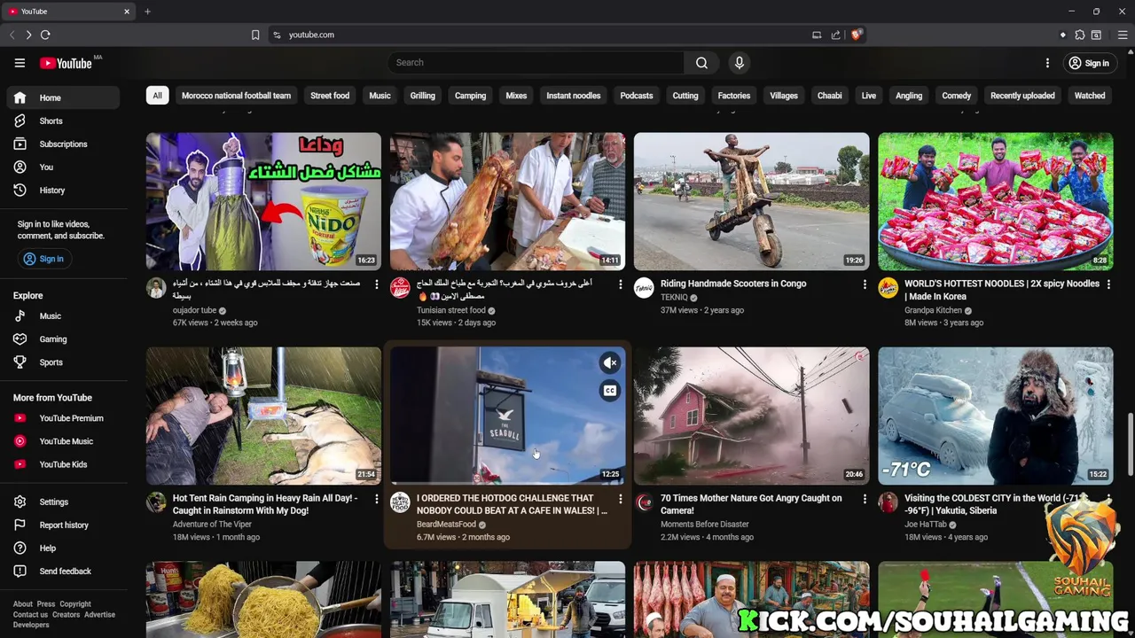Open options for oujador tube video
The image size is (1135, 638).
376,284
